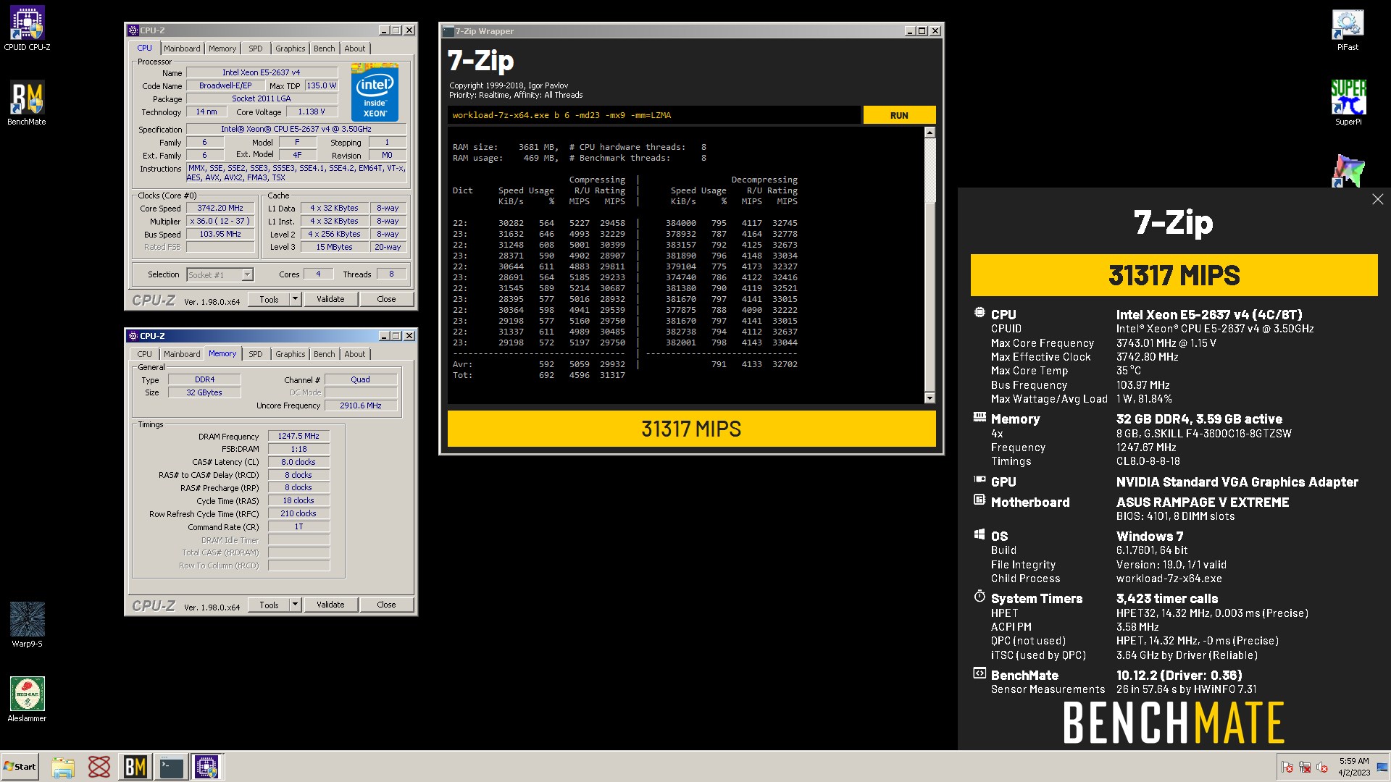Click the Bus Speed 103.95 MHz value
Screen dimensions: 1391x782
[x=220, y=234]
